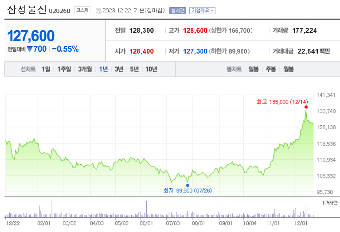Click the 시가 value 128,400
Viewport: 340px width, 232px height.
(x=141, y=51)
